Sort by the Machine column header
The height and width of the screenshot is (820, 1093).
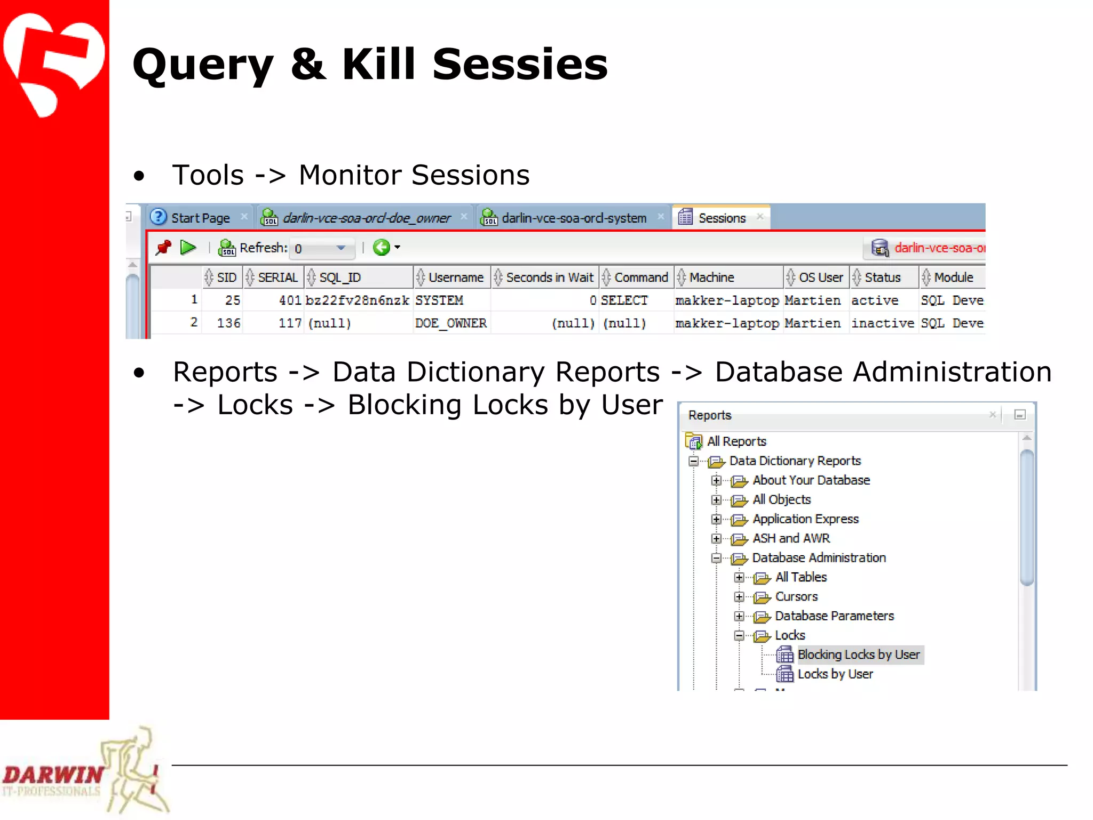point(728,278)
